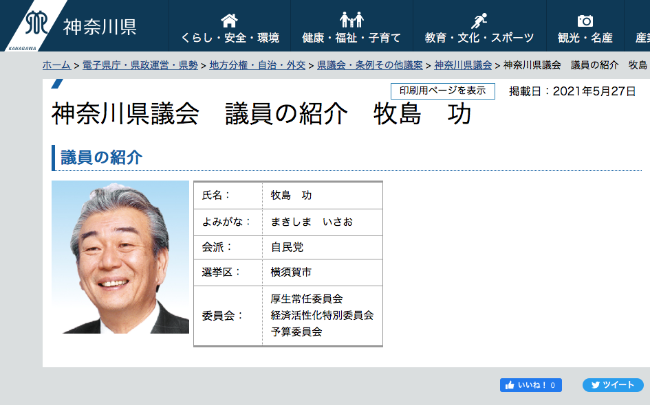
Task: Open 神奈川県議会 breadcrumb link
Action: tap(463, 65)
